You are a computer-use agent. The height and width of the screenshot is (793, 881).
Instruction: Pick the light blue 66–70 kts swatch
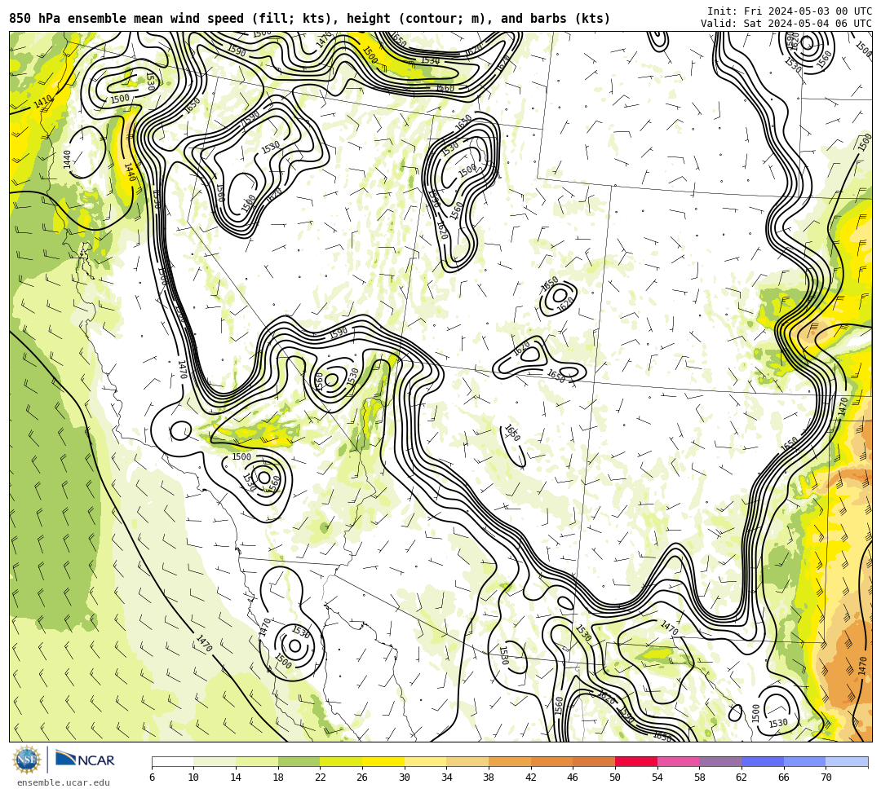click(x=804, y=761)
